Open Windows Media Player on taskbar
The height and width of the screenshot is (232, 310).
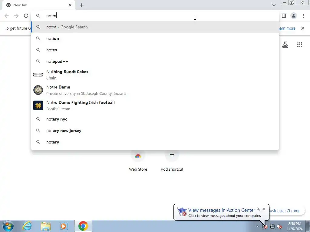point(64,226)
